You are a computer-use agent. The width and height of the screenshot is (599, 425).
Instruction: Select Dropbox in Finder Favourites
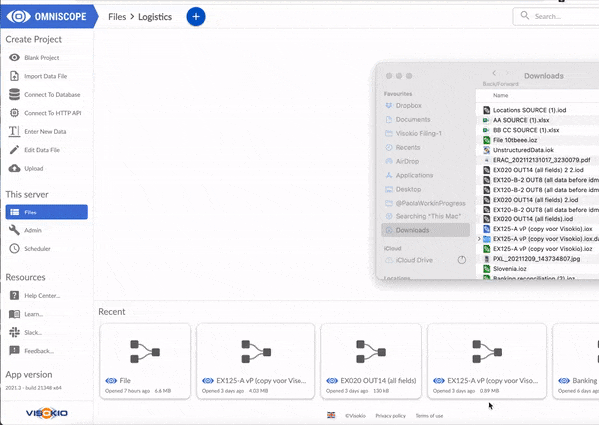[x=408, y=105]
